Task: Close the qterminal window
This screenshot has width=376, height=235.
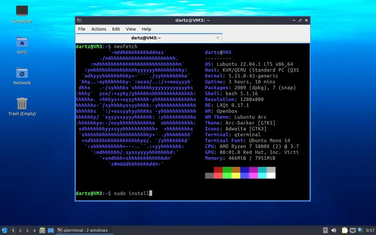Action: (306, 20)
